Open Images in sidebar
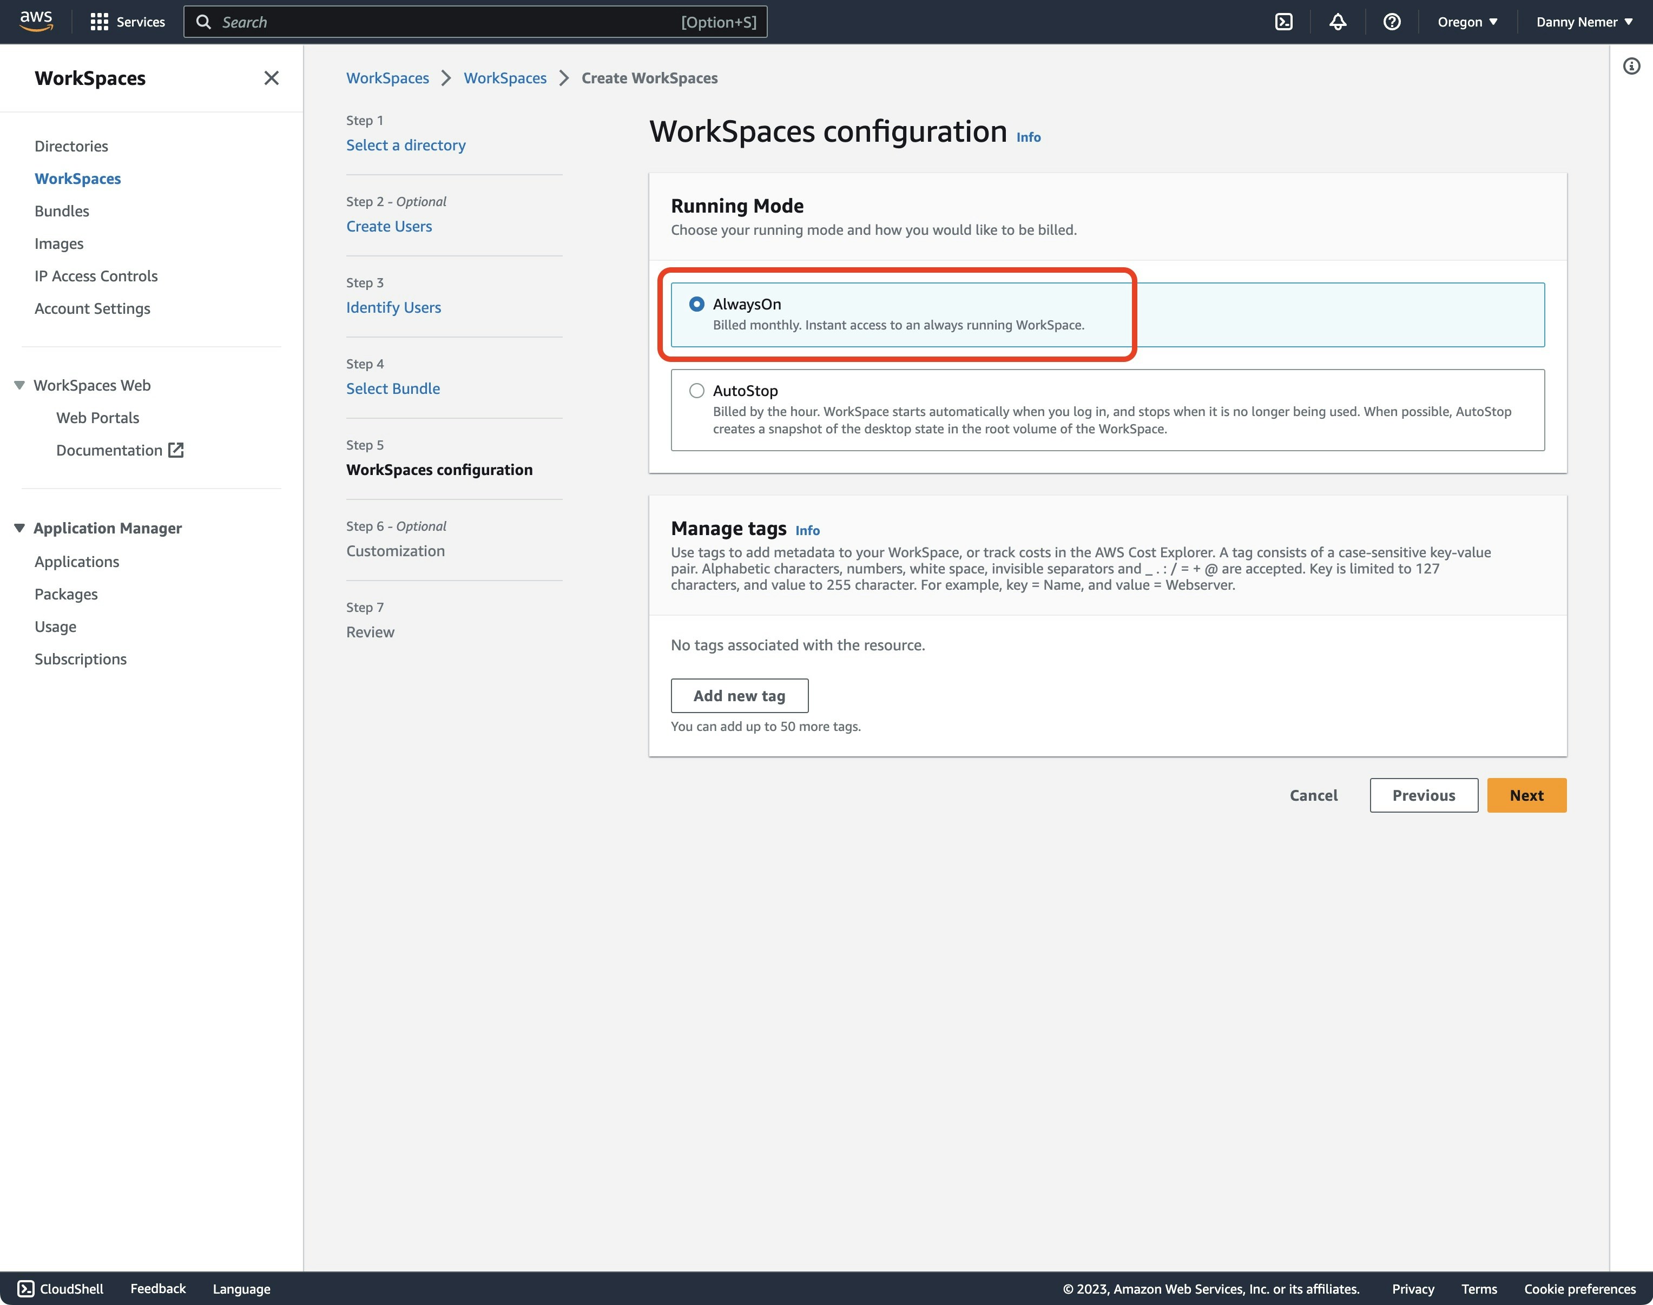 pyautogui.click(x=59, y=243)
